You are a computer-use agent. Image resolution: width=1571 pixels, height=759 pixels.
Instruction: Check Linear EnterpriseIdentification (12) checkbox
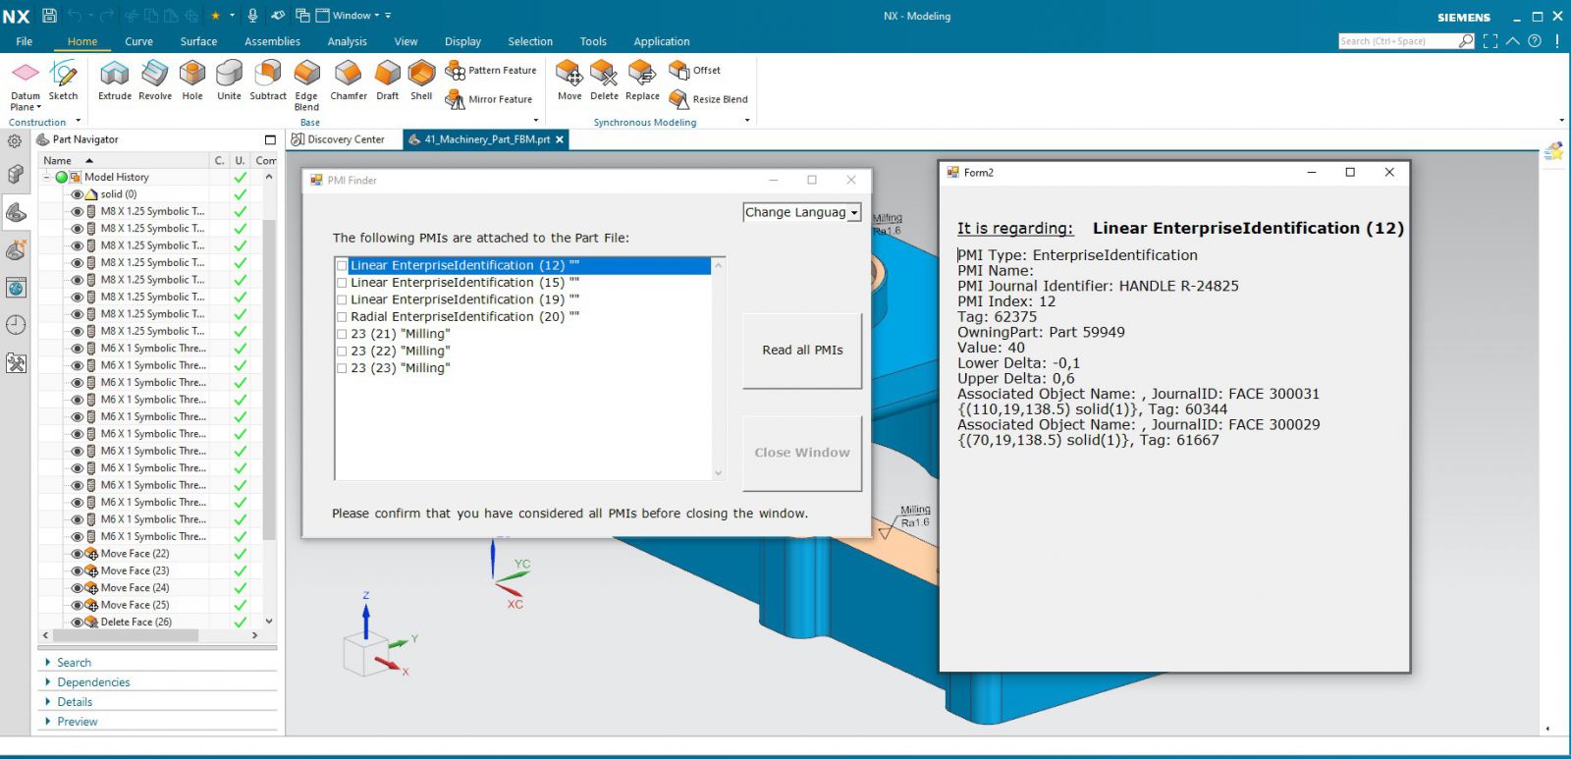[342, 265]
